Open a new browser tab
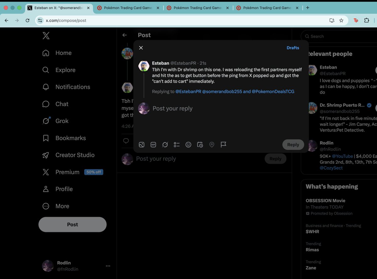This screenshot has width=377, height=279. pyautogui.click(x=308, y=8)
